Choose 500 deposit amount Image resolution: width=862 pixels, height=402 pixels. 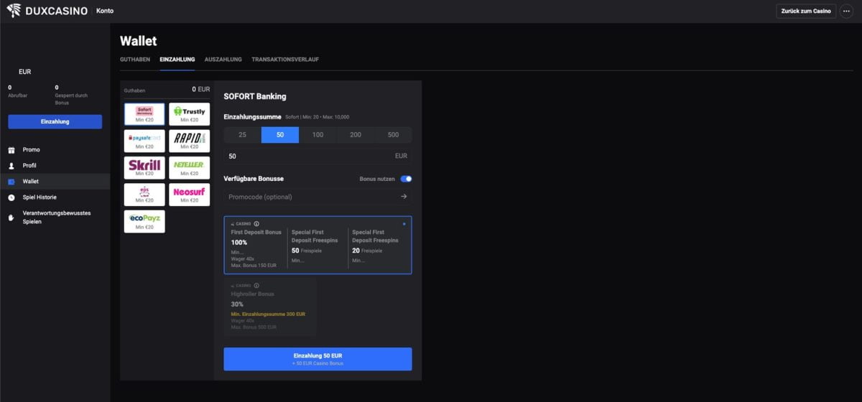[393, 135]
